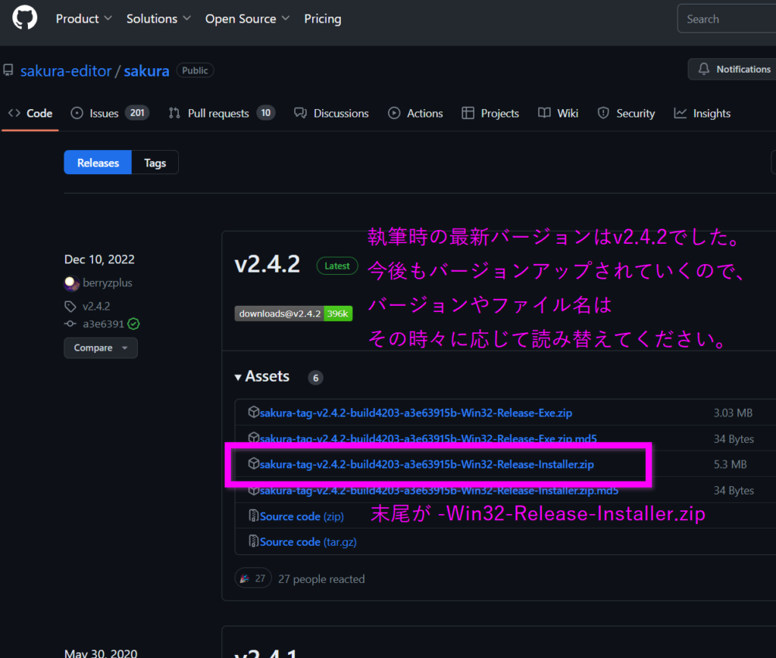
Task: Open the Compare dropdown
Action: pyautogui.click(x=101, y=348)
